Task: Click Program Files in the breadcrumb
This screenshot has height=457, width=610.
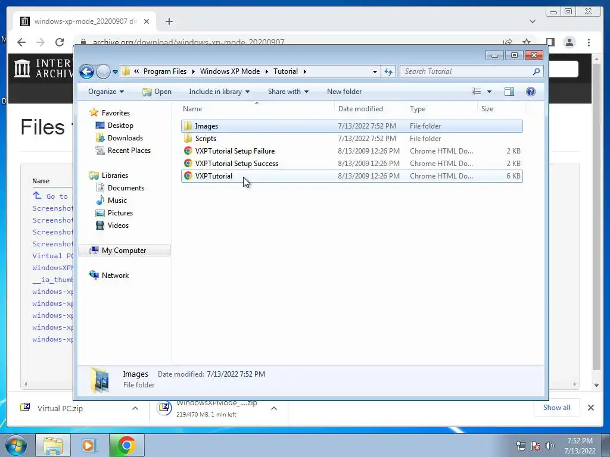Action: [165, 71]
